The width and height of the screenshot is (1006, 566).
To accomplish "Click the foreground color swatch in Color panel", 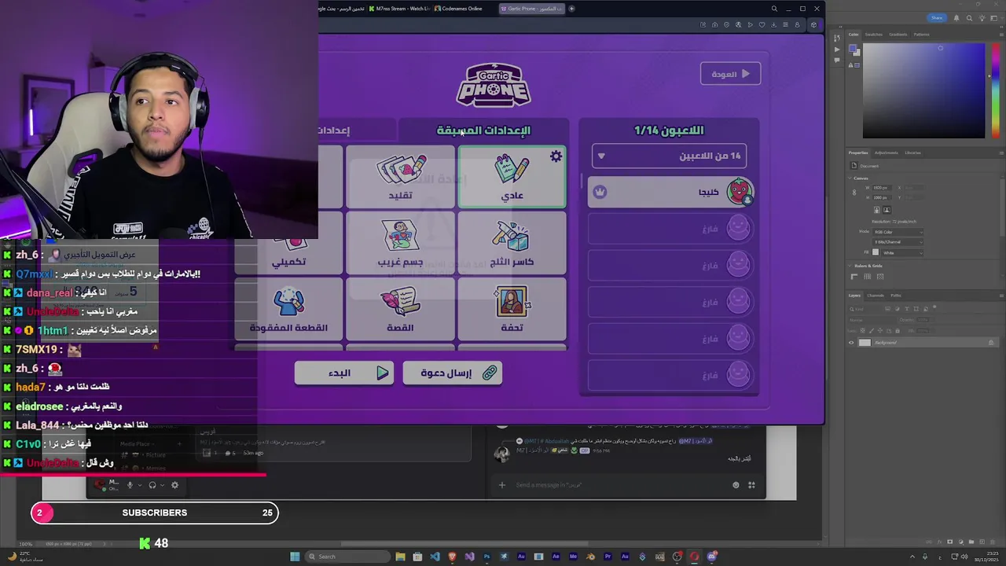I will [x=853, y=49].
